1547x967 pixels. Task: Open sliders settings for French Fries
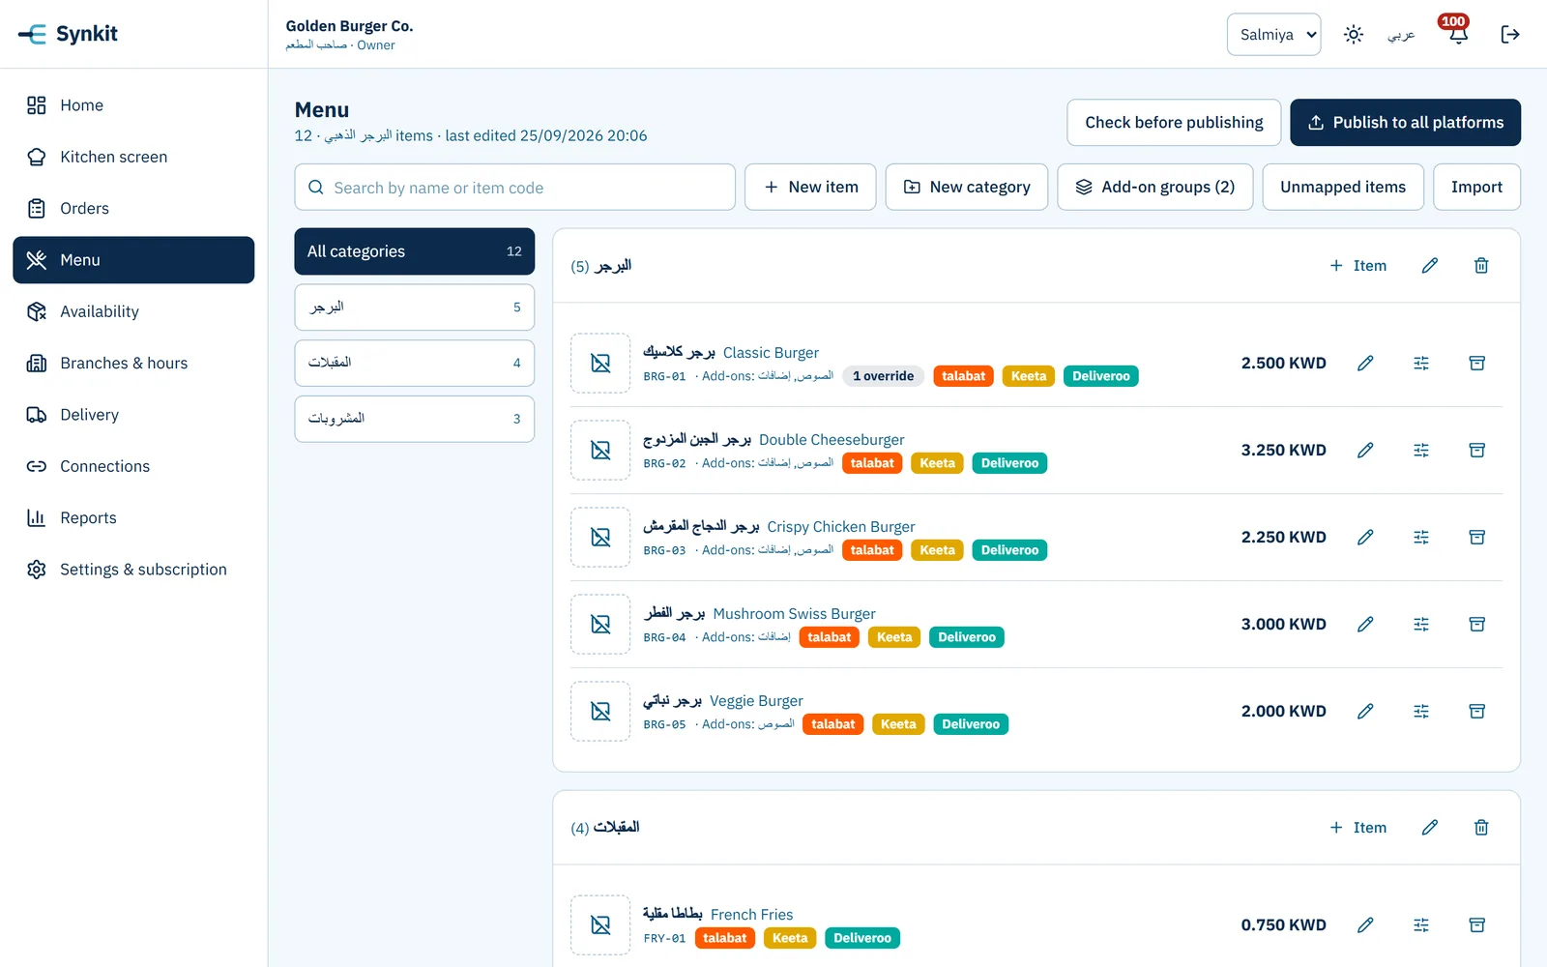[1421, 925]
